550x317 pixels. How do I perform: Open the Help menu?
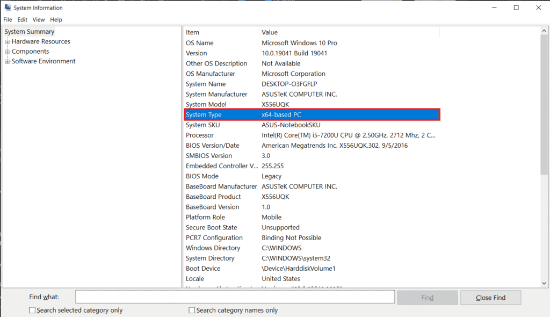click(56, 19)
